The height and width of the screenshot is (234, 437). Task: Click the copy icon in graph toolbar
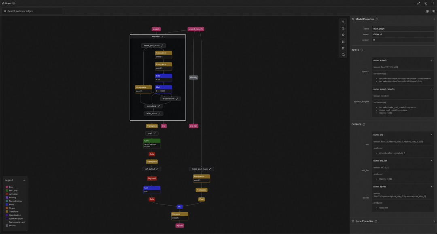pos(343,55)
